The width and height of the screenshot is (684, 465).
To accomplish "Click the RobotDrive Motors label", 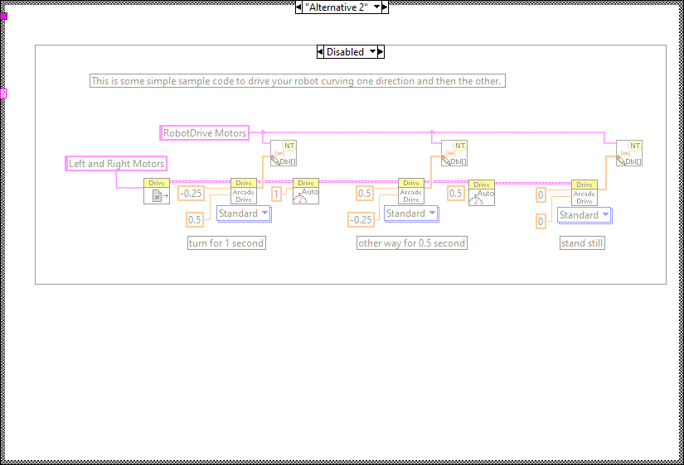I will pyautogui.click(x=204, y=132).
